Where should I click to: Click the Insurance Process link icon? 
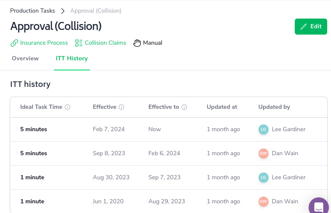point(14,43)
